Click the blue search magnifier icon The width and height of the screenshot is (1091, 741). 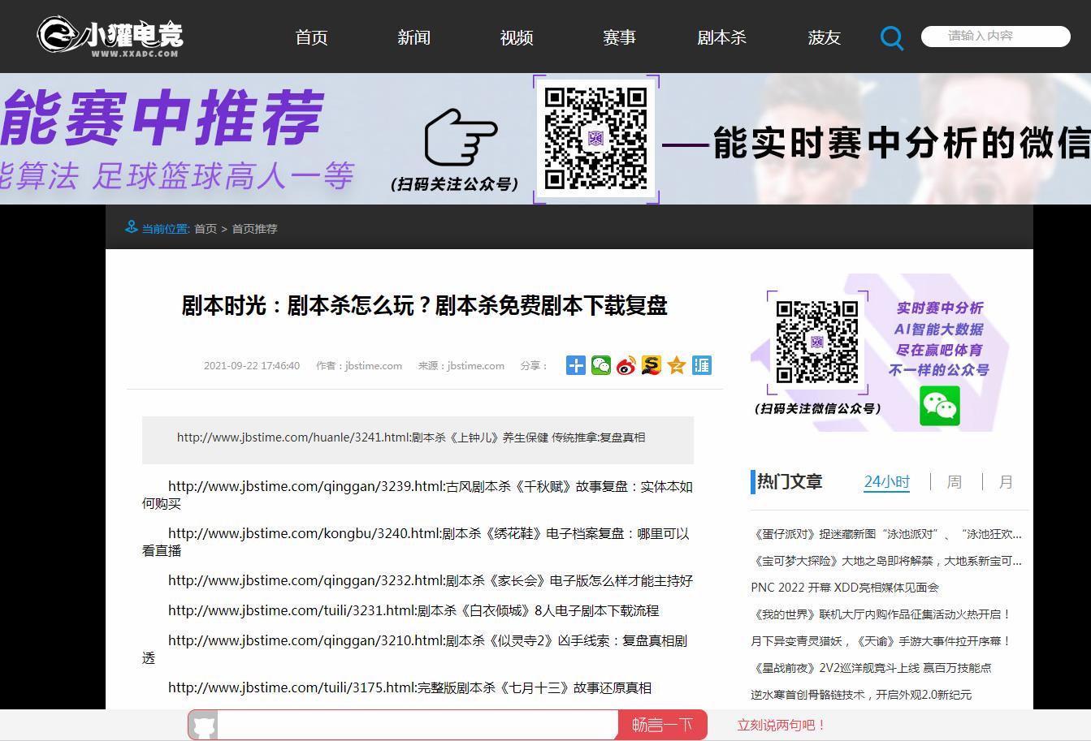point(892,37)
